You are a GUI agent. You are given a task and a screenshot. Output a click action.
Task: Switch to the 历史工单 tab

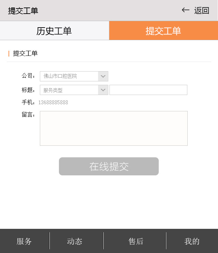pyautogui.click(x=54, y=31)
